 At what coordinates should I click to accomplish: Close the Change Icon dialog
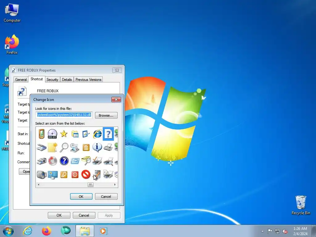click(116, 100)
